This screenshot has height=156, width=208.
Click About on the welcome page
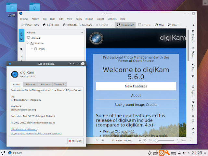point(136,95)
